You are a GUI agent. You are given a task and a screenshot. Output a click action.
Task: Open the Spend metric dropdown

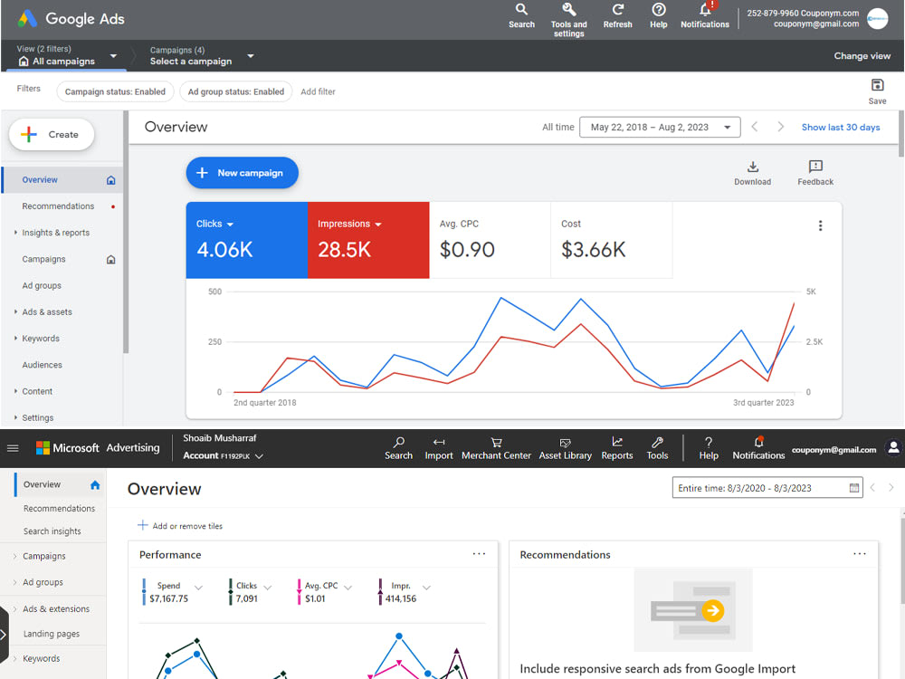point(198,588)
